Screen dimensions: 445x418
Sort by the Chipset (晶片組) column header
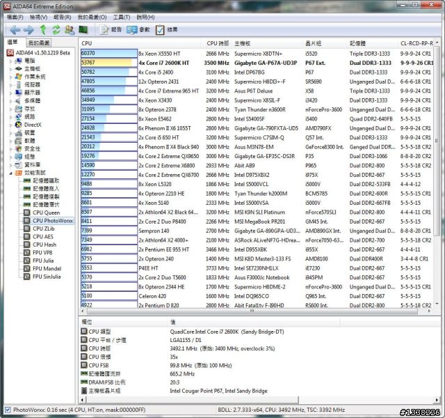(x=325, y=43)
